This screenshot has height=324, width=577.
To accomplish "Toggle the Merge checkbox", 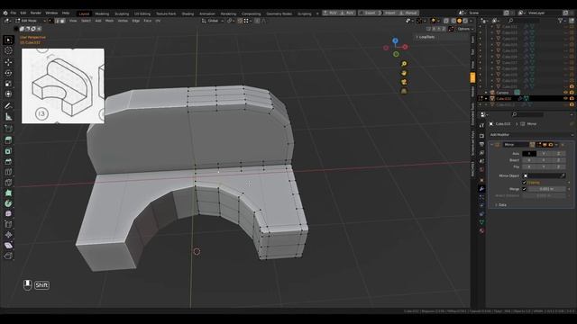I will click(x=525, y=189).
